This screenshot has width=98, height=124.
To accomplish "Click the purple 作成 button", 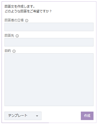I will pyautogui.click(x=87, y=116).
